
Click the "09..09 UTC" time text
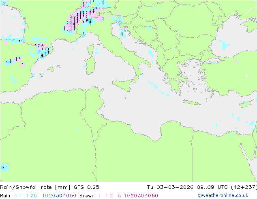pyautogui.click(x=212, y=187)
